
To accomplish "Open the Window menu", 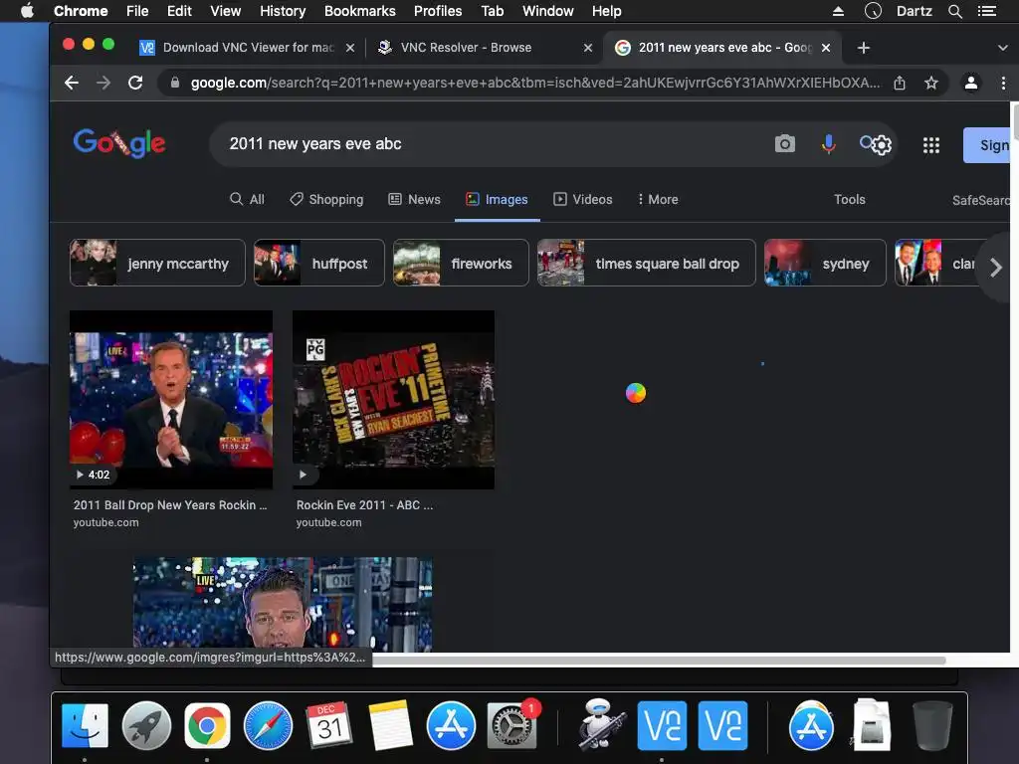I will (x=548, y=11).
